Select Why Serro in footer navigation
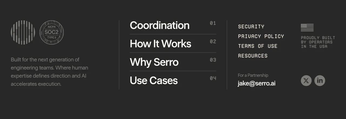The image size is (346, 119). (x=154, y=62)
